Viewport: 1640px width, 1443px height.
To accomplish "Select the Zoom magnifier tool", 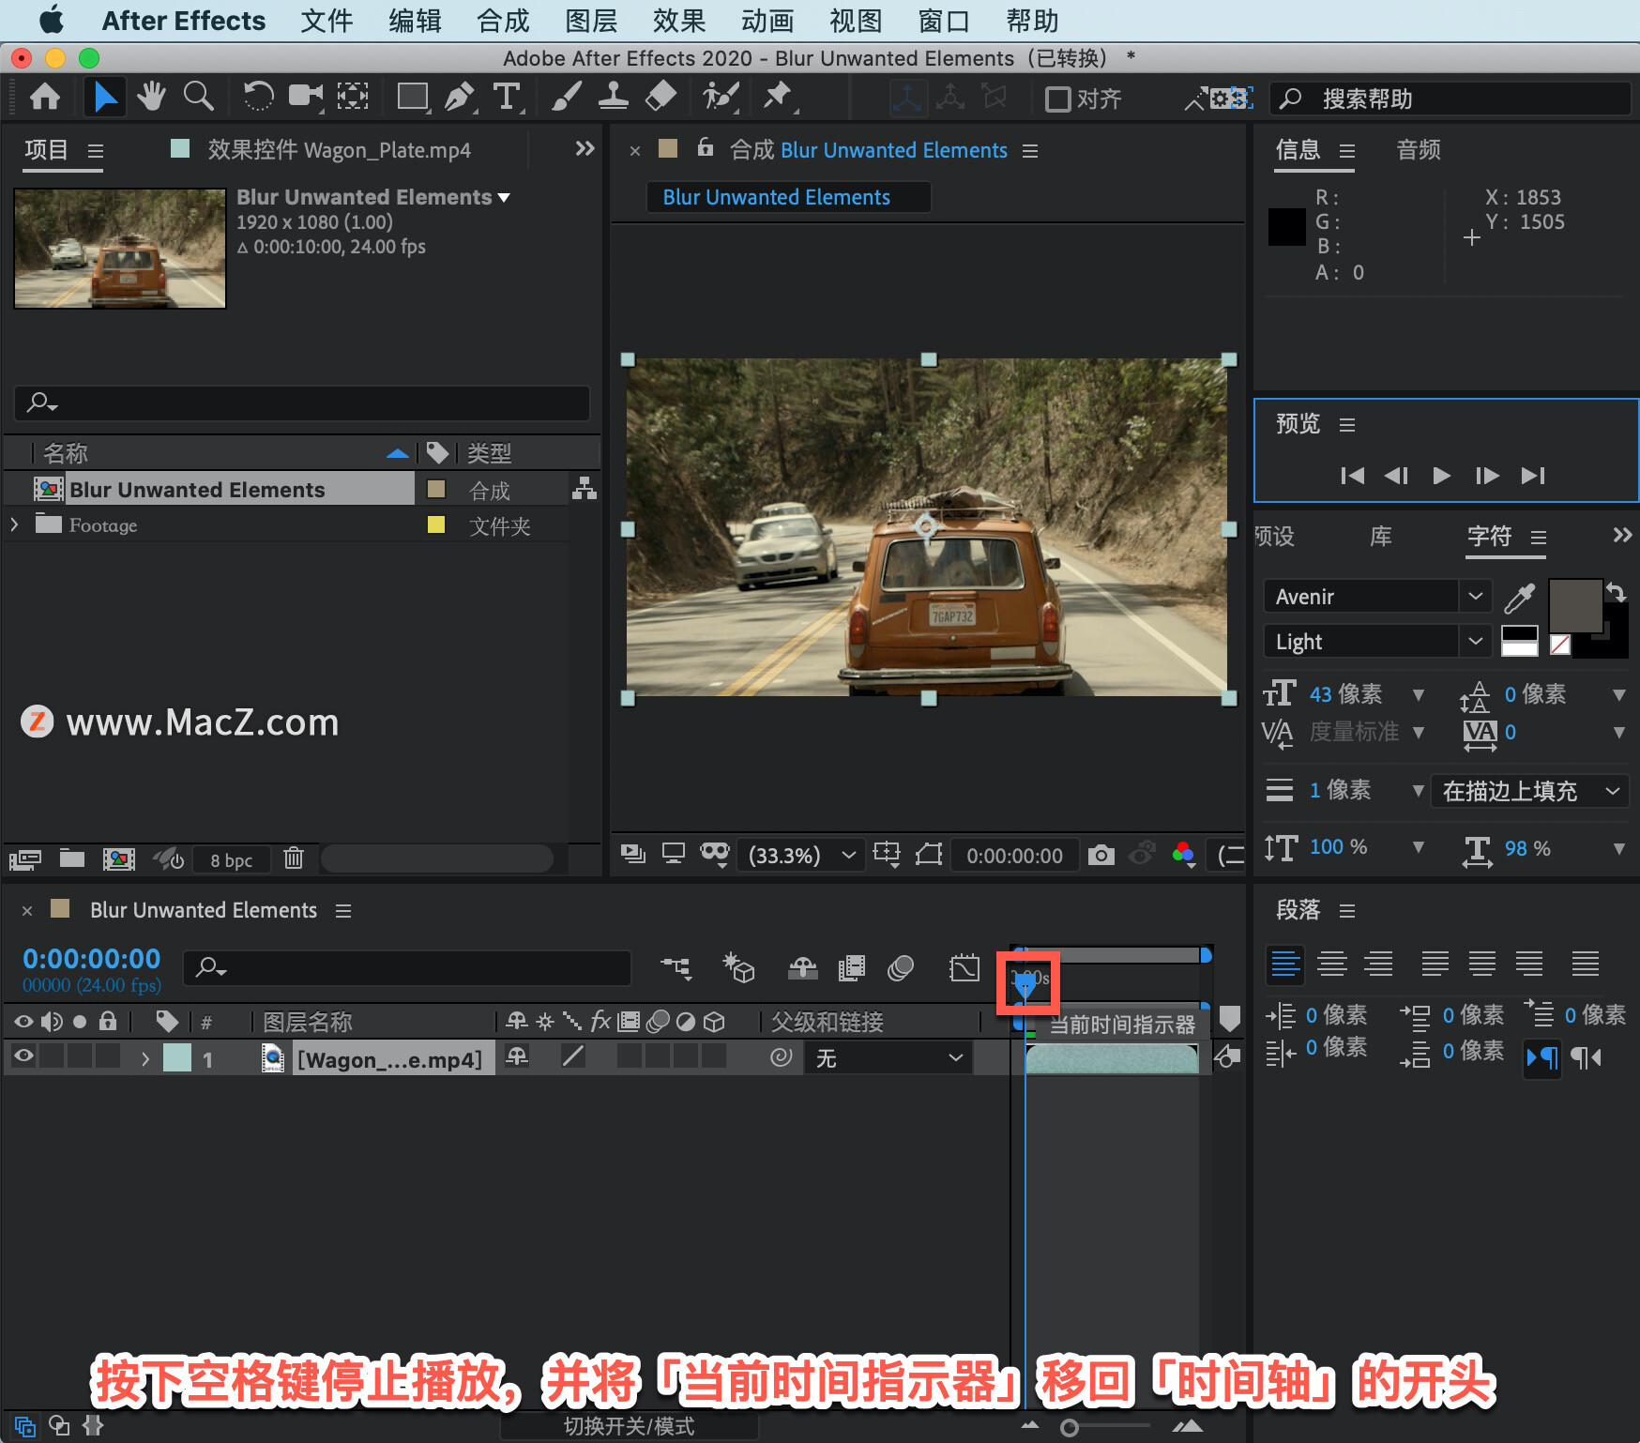I will (198, 97).
